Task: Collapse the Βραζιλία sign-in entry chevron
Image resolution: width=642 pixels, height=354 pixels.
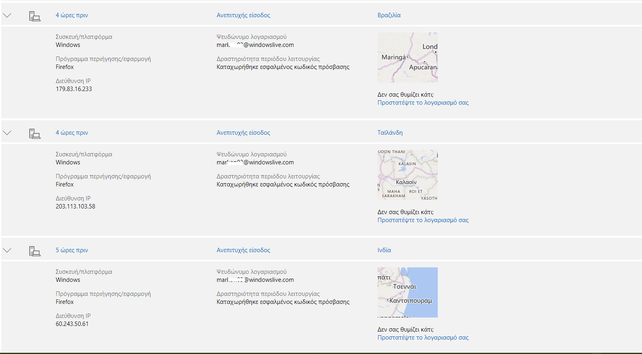Action: (x=7, y=15)
